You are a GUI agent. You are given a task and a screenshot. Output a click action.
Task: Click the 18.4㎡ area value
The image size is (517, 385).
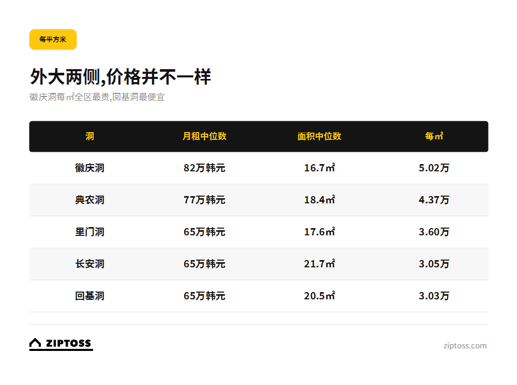(319, 200)
